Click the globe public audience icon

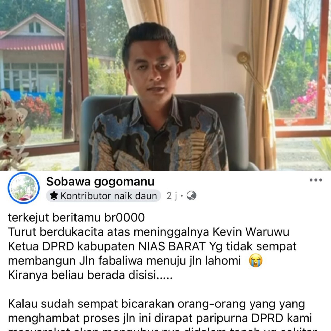191,195
